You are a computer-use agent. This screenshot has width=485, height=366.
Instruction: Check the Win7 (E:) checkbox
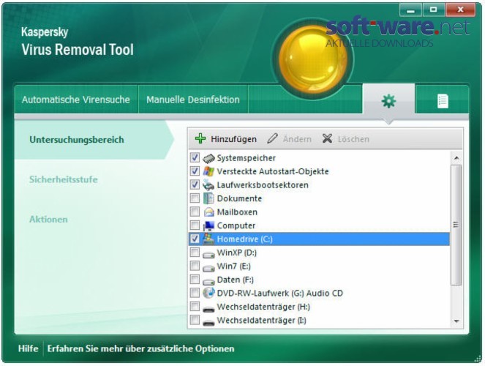(195, 266)
